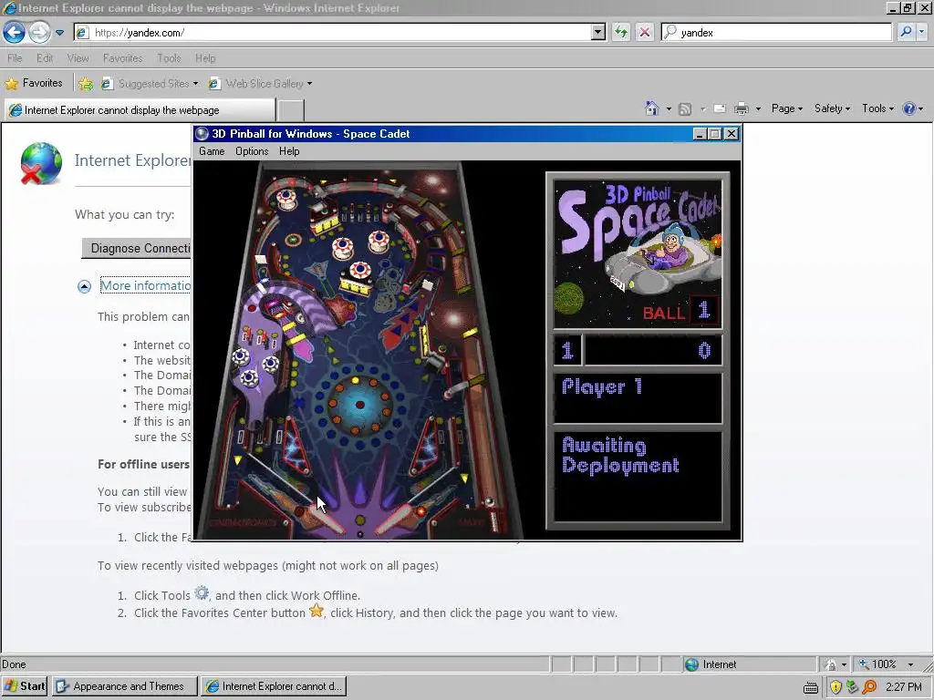The height and width of the screenshot is (700, 934).
Task: Click the Read Mail envelope icon
Action: [x=720, y=109]
